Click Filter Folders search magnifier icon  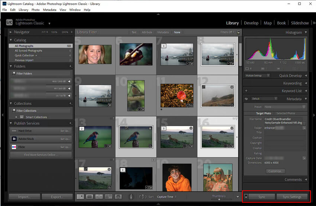(14, 73)
